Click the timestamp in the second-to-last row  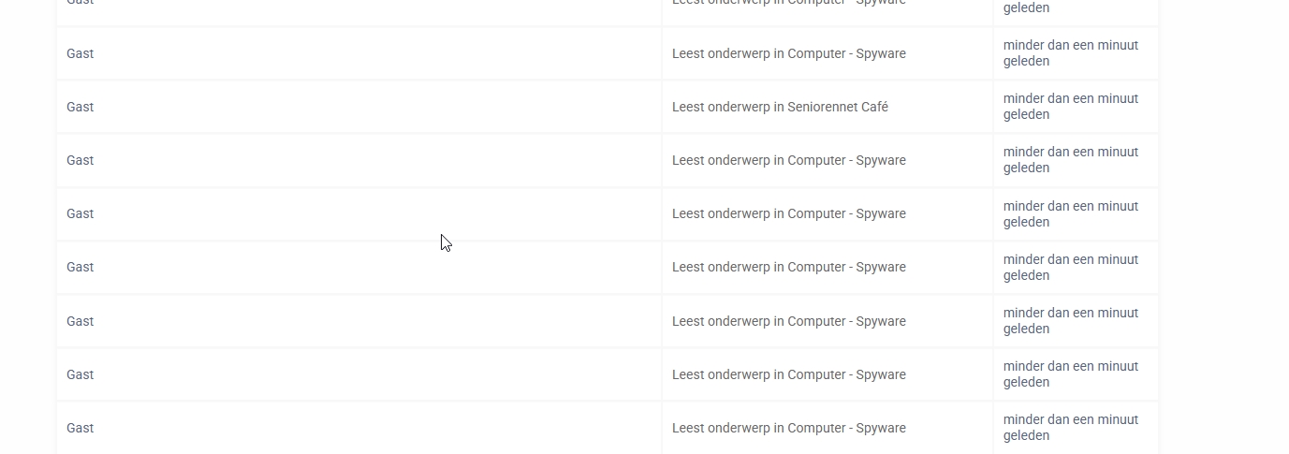point(1070,374)
